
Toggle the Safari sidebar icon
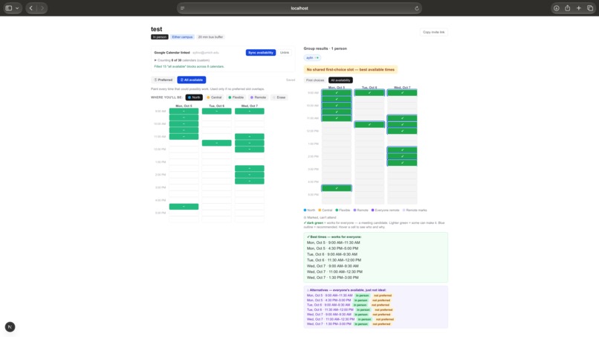pyautogui.click(x=9, y=8)
